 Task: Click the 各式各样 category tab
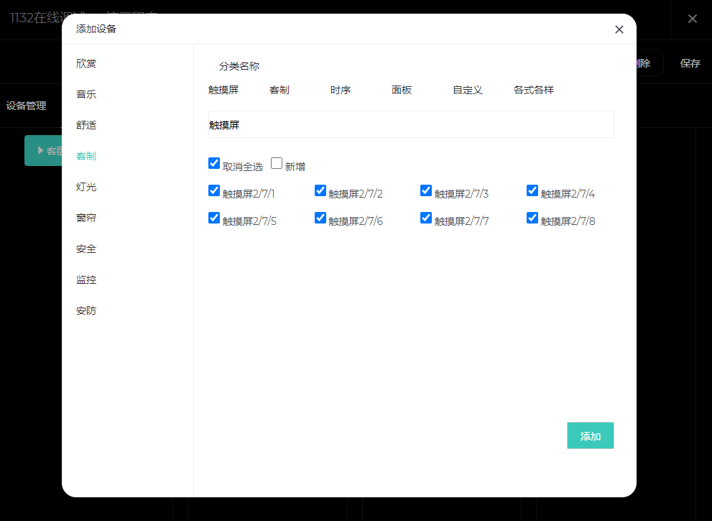coord(533,90)
